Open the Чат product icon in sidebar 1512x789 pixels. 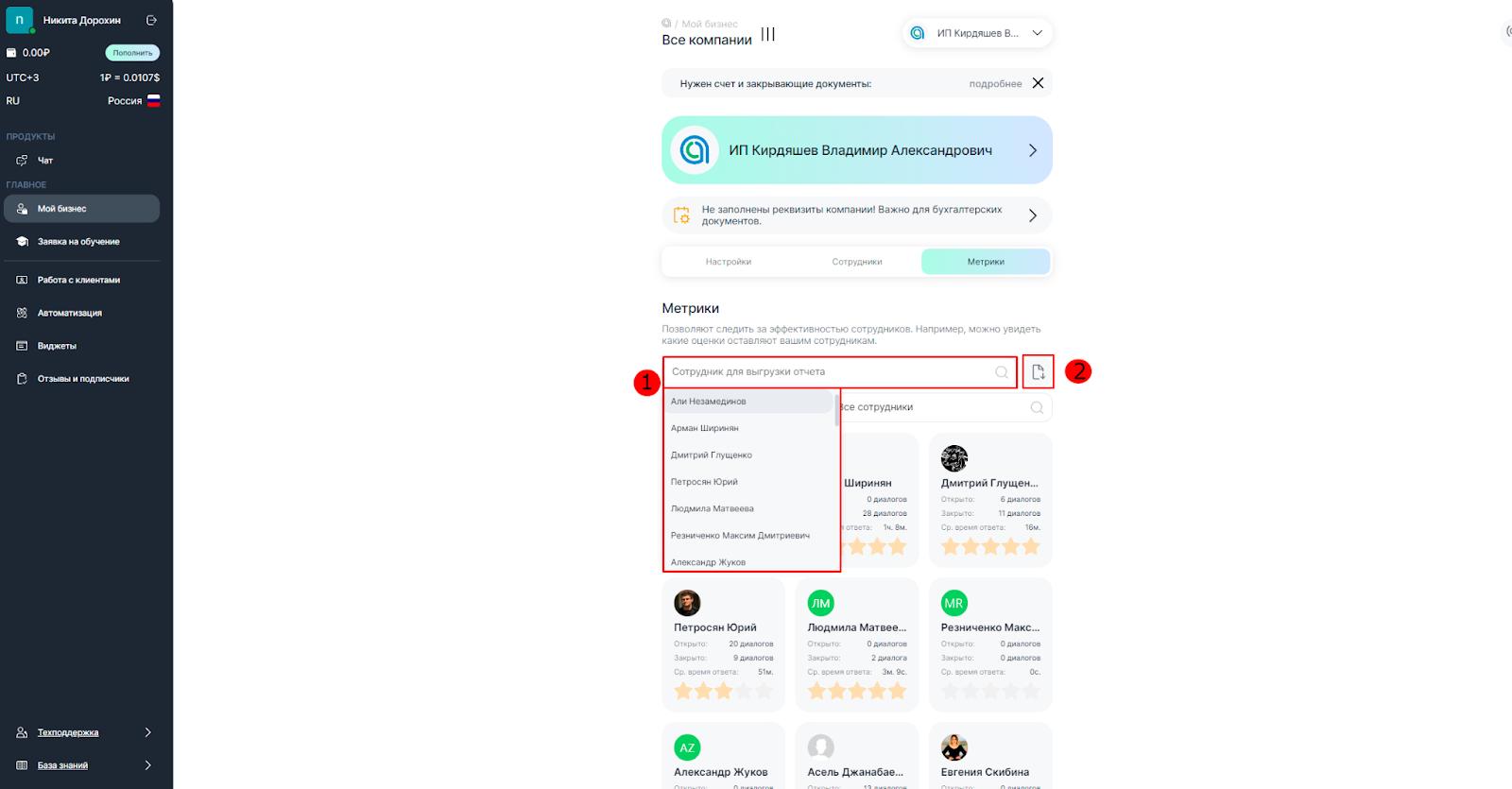[22, 161]
